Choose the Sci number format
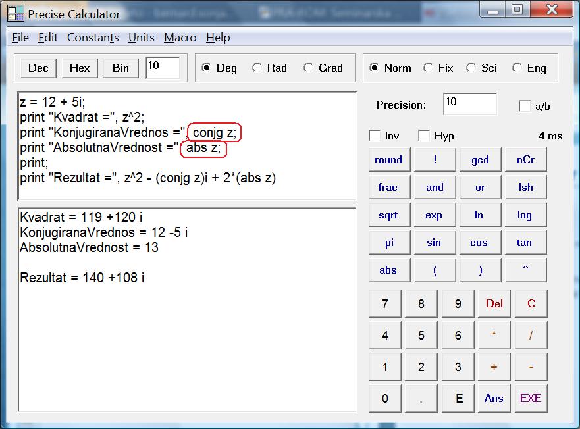The width and height of the screenshot is (580, 429). [x=471, y=68]
